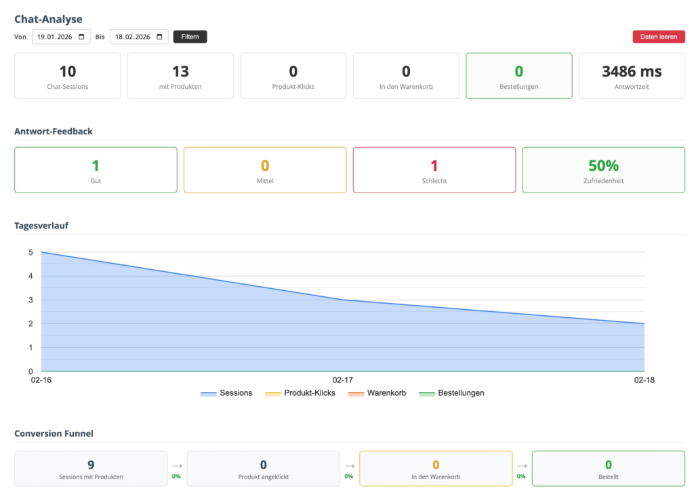Image resolution: width=698 pixels, height=501 pixels.
Task: Click the Mittel feedback card
Action: tap(265, 170)
